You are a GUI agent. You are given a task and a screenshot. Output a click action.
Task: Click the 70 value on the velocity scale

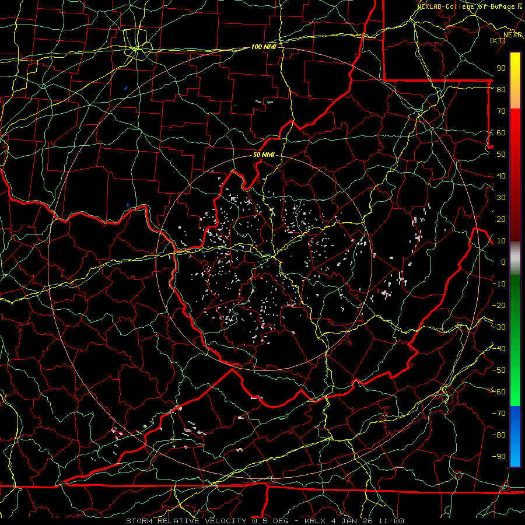pos(501,111)
